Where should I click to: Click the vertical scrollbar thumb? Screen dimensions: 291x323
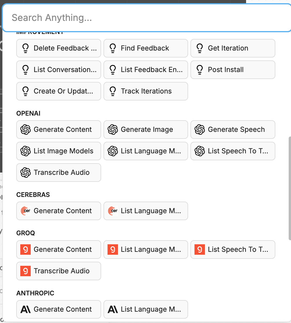290,188
